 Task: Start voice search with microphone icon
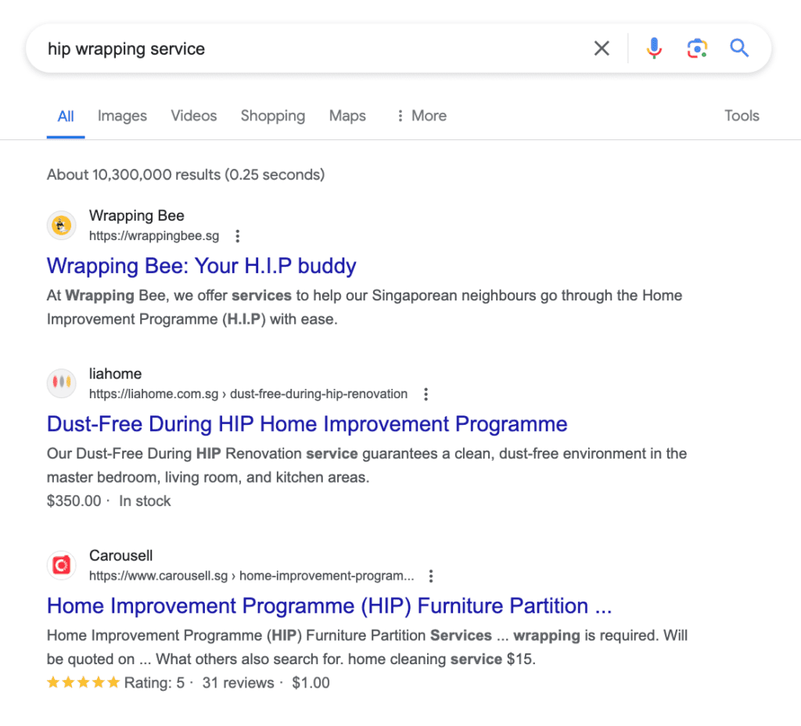point(654,49)
